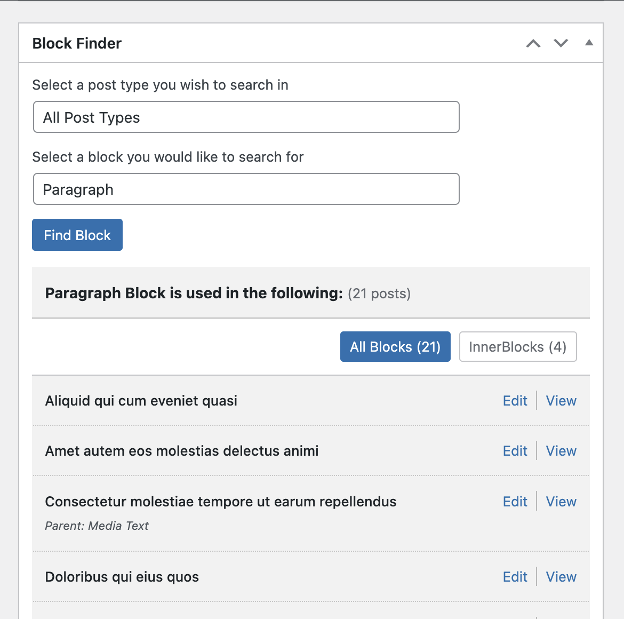Click the Consectetur molestiae tempore row title

click(220, 502)
